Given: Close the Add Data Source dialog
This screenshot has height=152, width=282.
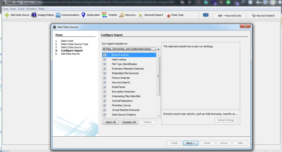Looking at the screenshot, I should pos(245,26).
